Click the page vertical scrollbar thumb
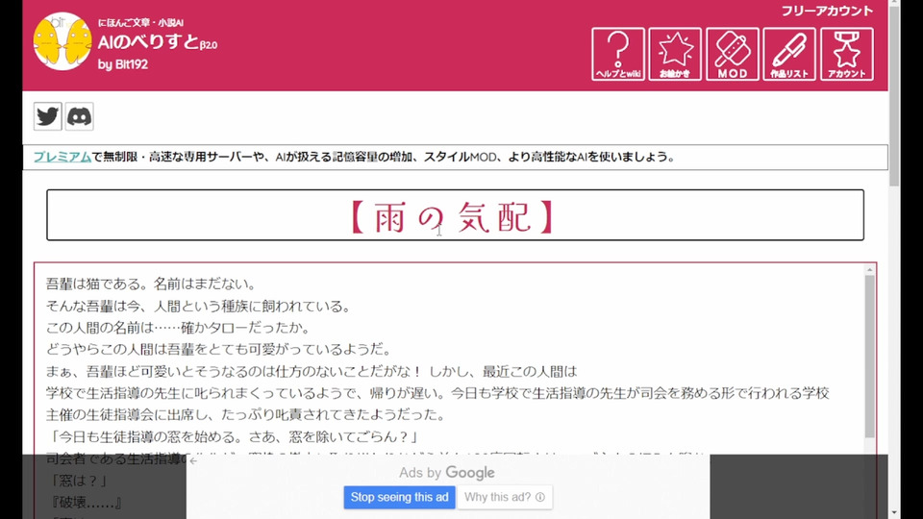Image resolution: width=923 pixels, height=519 pixels. pyautogui.click(x=894, y=97)
